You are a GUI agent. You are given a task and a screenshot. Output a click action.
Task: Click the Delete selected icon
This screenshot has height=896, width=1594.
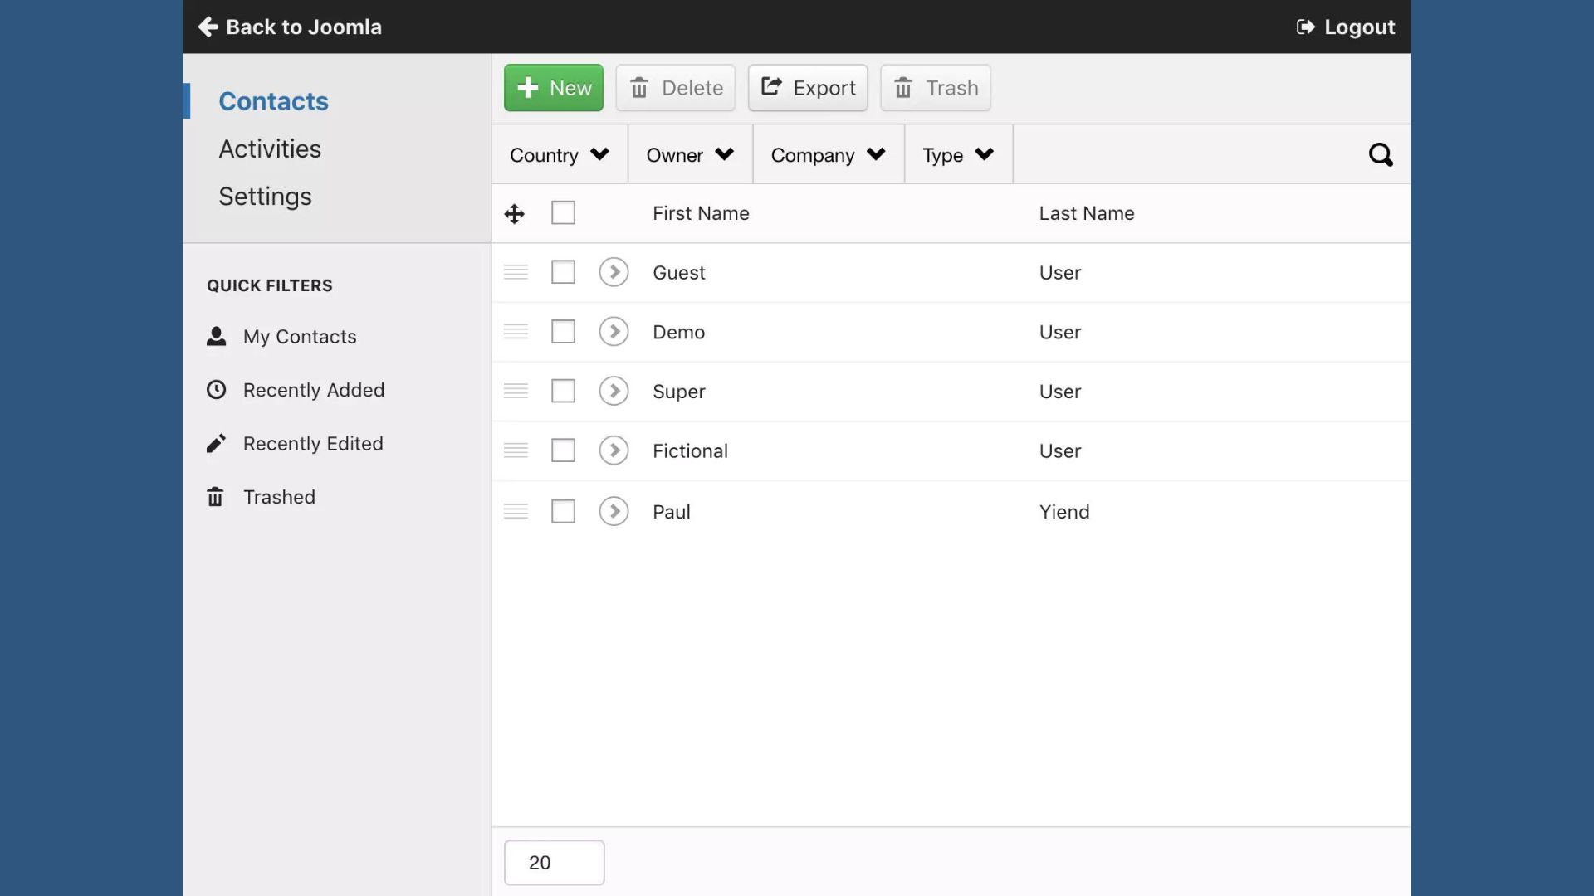point(676,86)
